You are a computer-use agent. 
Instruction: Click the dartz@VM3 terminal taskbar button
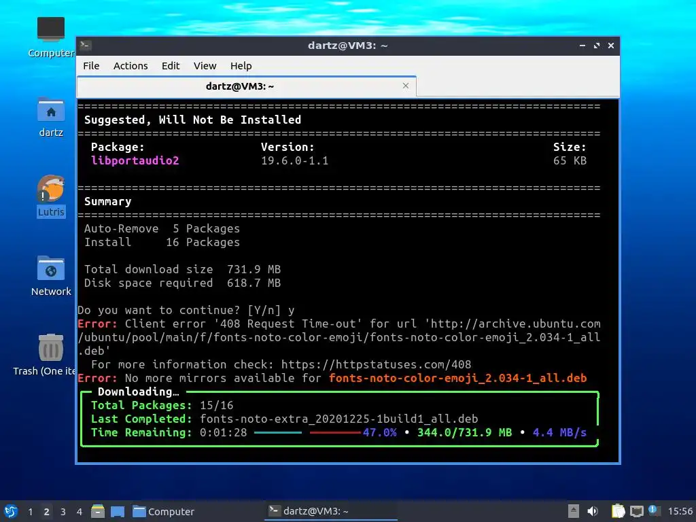(331, 511)
